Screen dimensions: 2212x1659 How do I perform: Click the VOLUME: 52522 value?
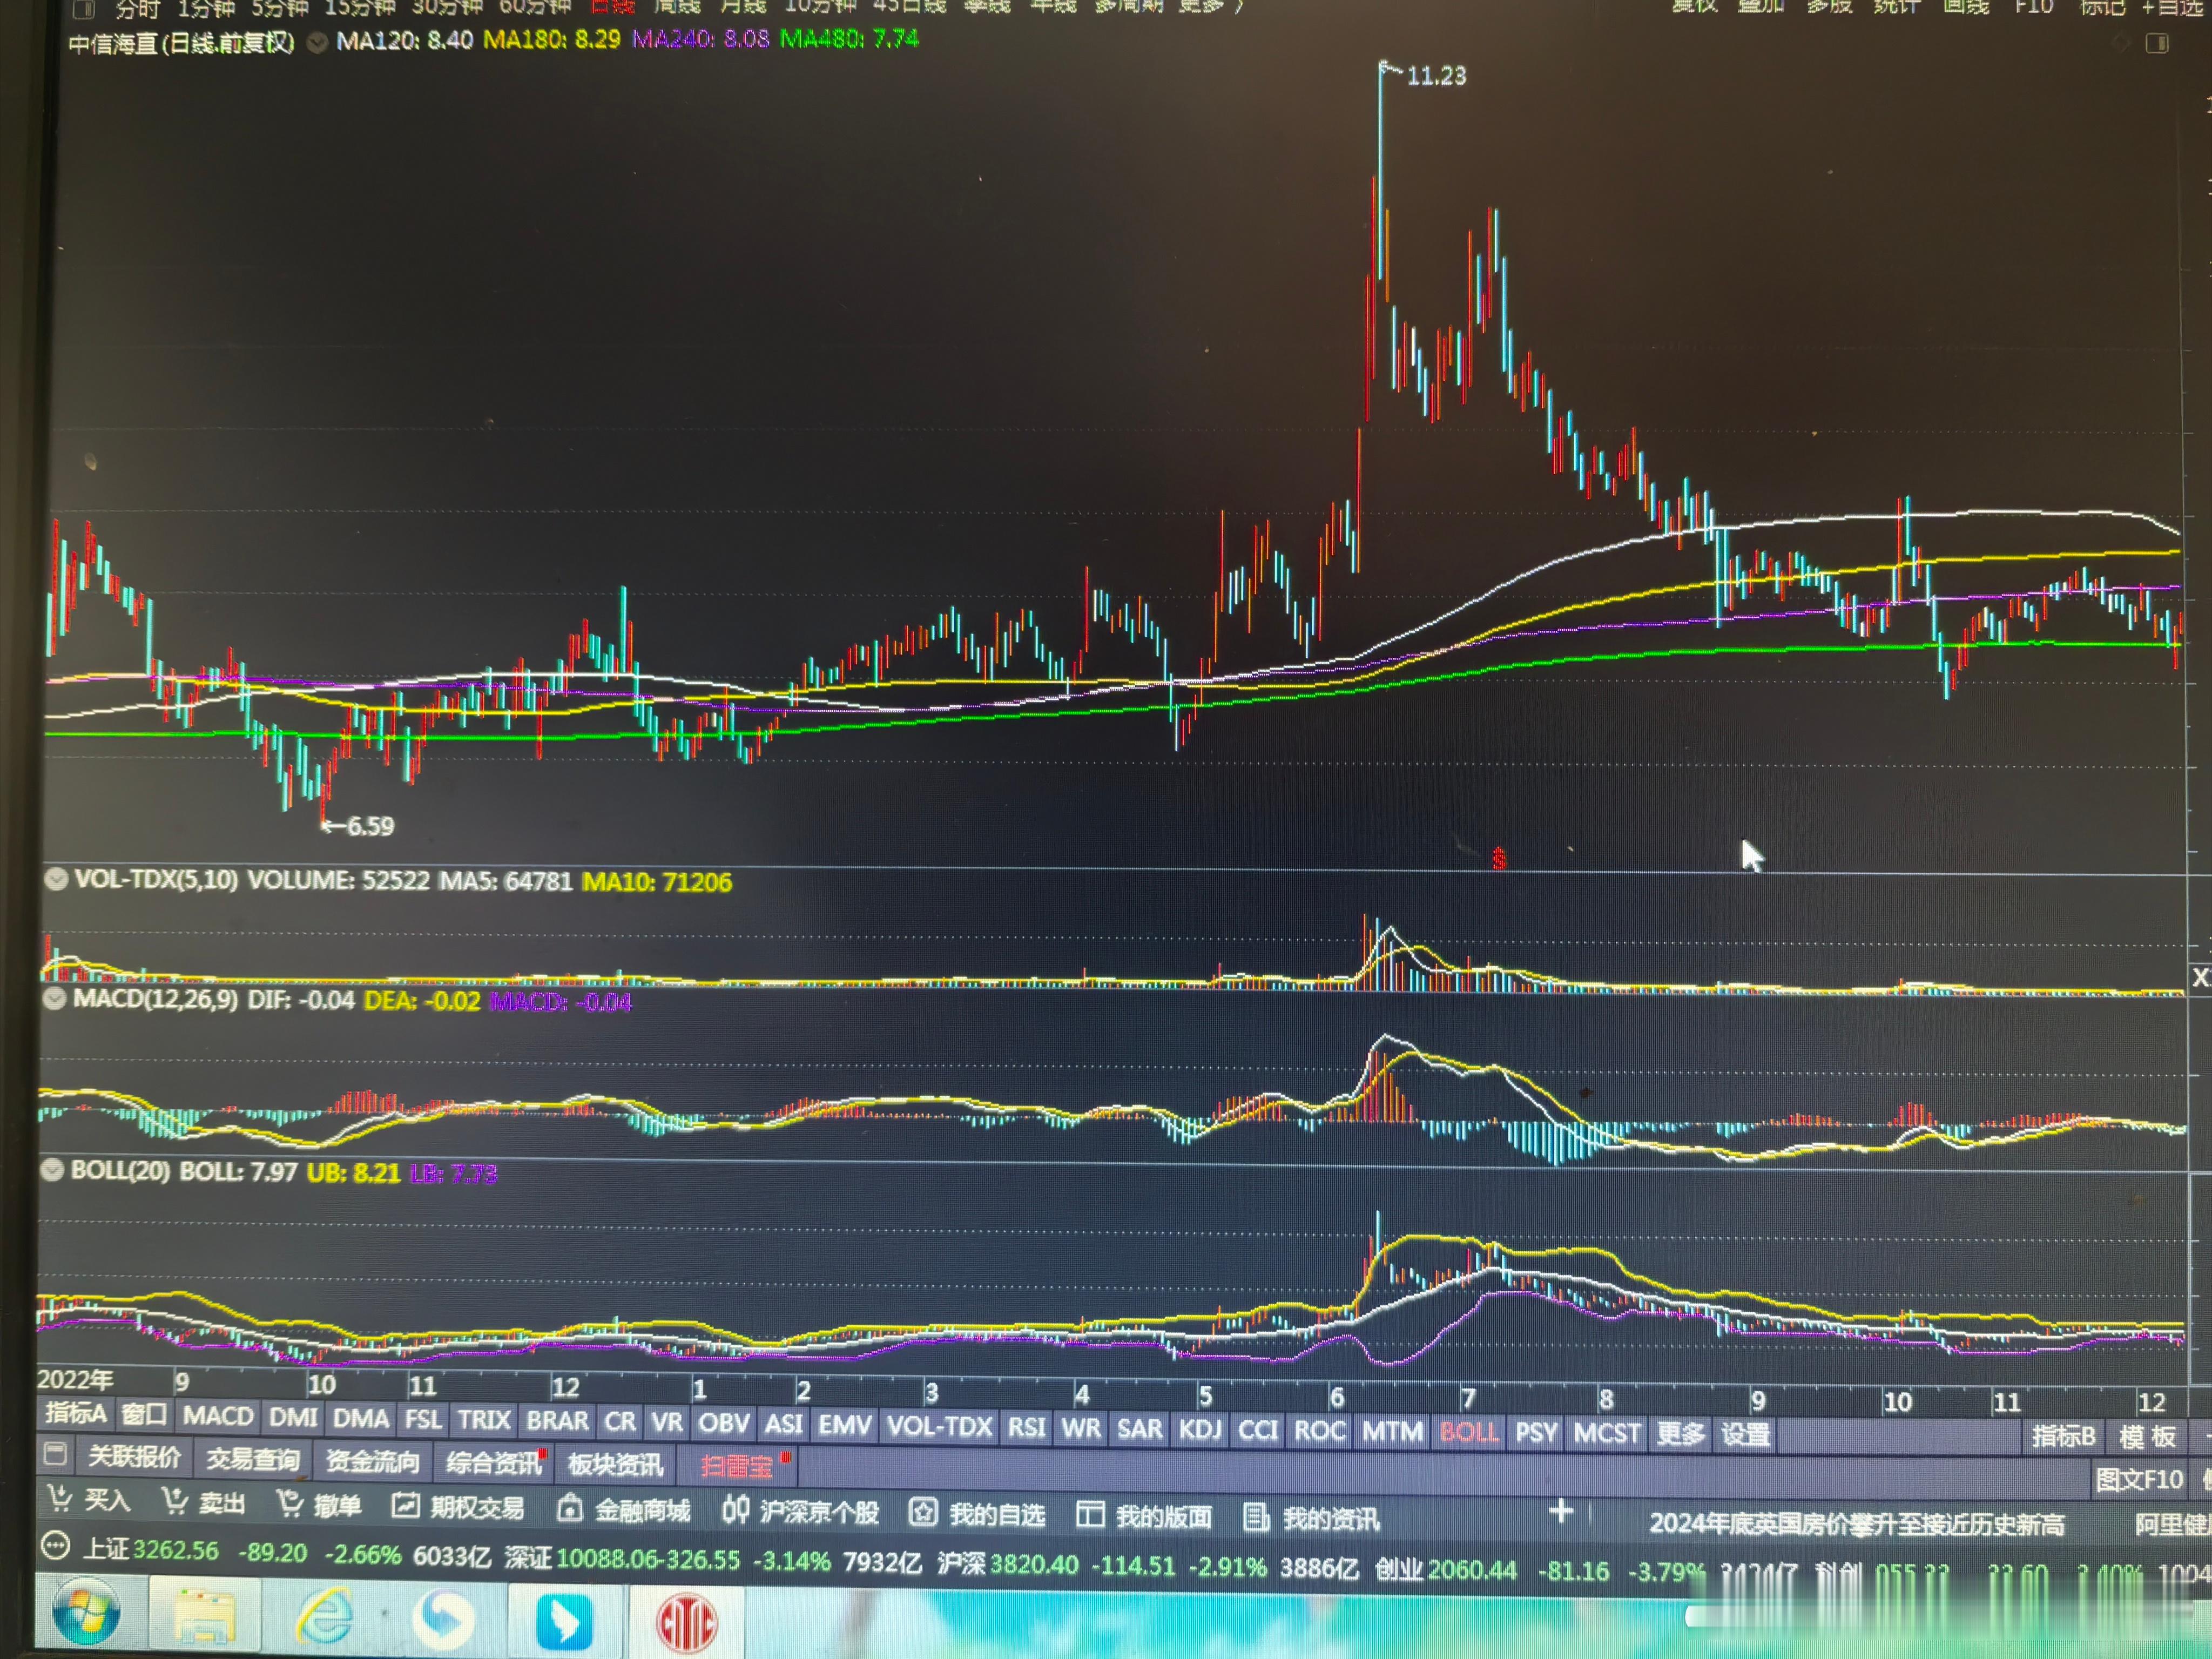coord(338,880)
